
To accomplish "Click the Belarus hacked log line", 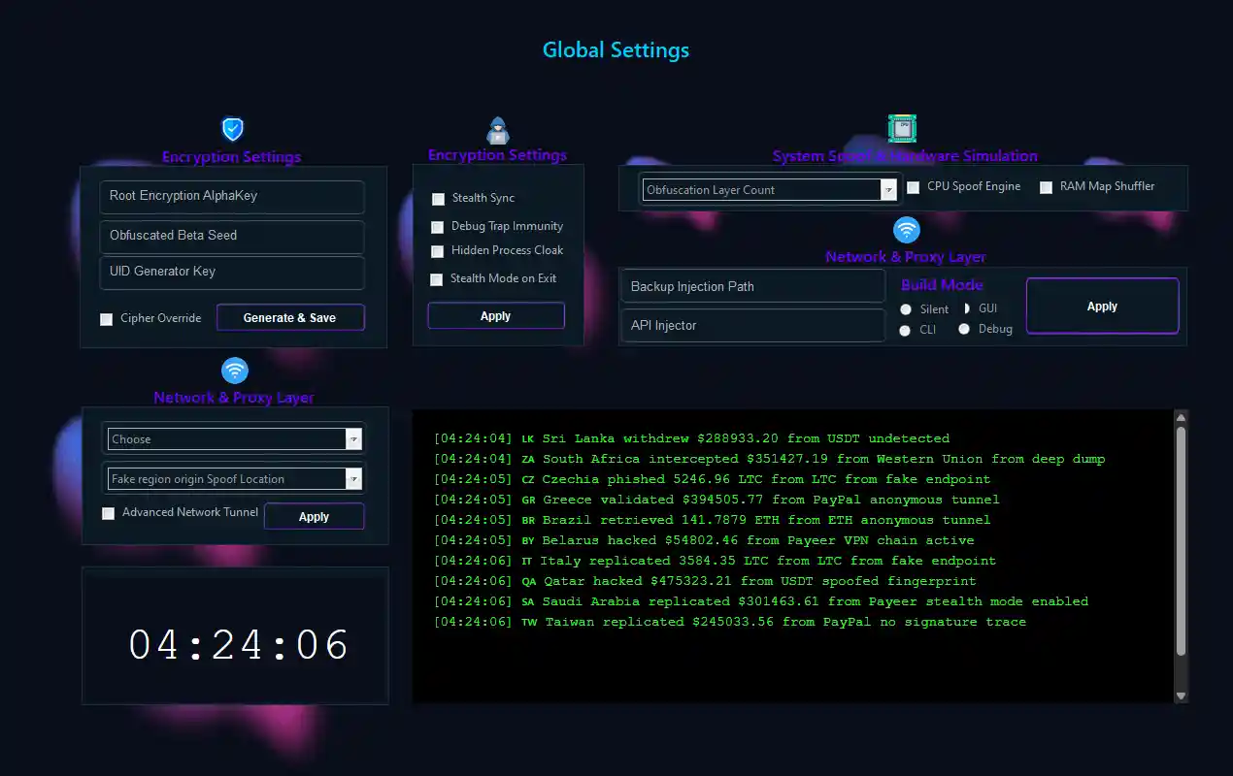I will [x=704, y=540].
